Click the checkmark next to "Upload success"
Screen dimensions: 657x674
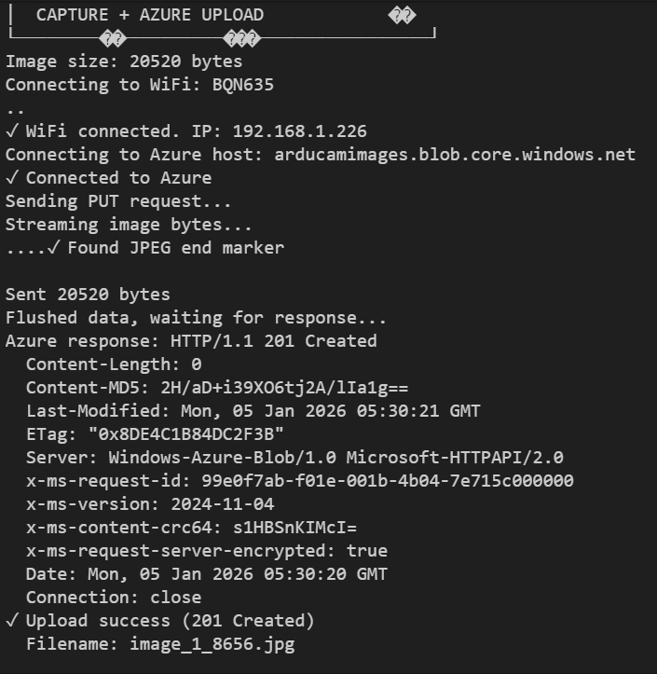tap(11, 621)
